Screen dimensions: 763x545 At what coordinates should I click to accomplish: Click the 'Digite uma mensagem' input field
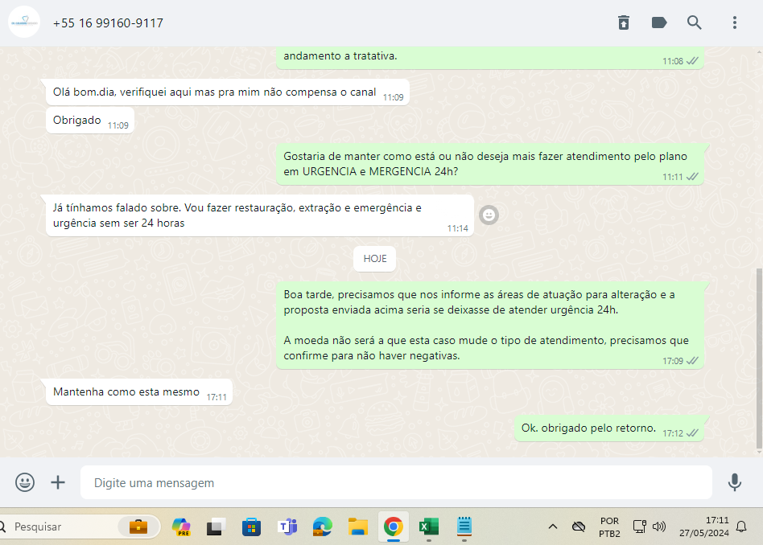(x=394, y=483)
